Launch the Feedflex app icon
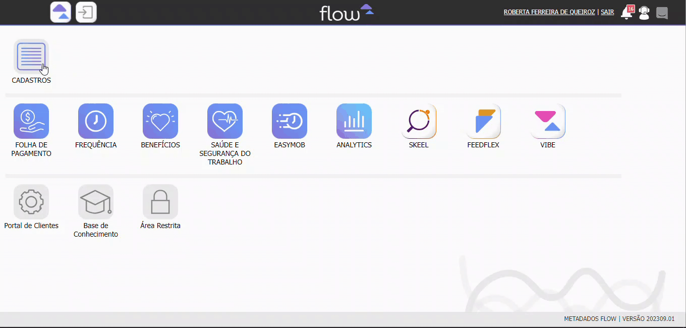 click(483, 121)
